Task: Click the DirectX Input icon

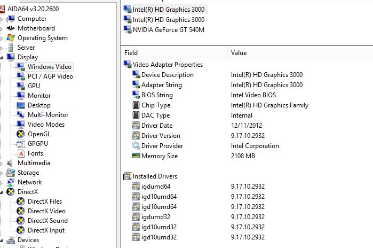Action: point(21,230)
